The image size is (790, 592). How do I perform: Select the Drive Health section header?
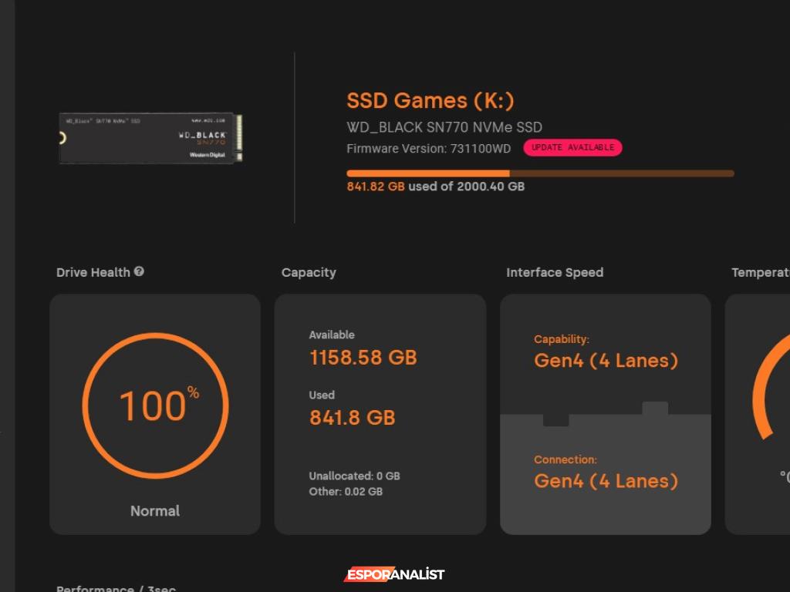93,271
